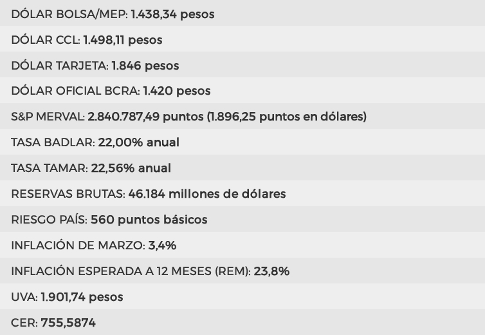Screen dimensions: 485x335
Task: Click the TASA TAMAR label
Action: [x=50, y=168]
